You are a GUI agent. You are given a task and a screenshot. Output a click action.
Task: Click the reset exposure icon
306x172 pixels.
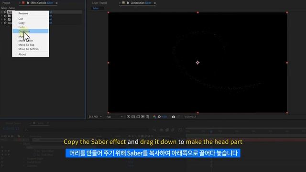pos(159,117)
